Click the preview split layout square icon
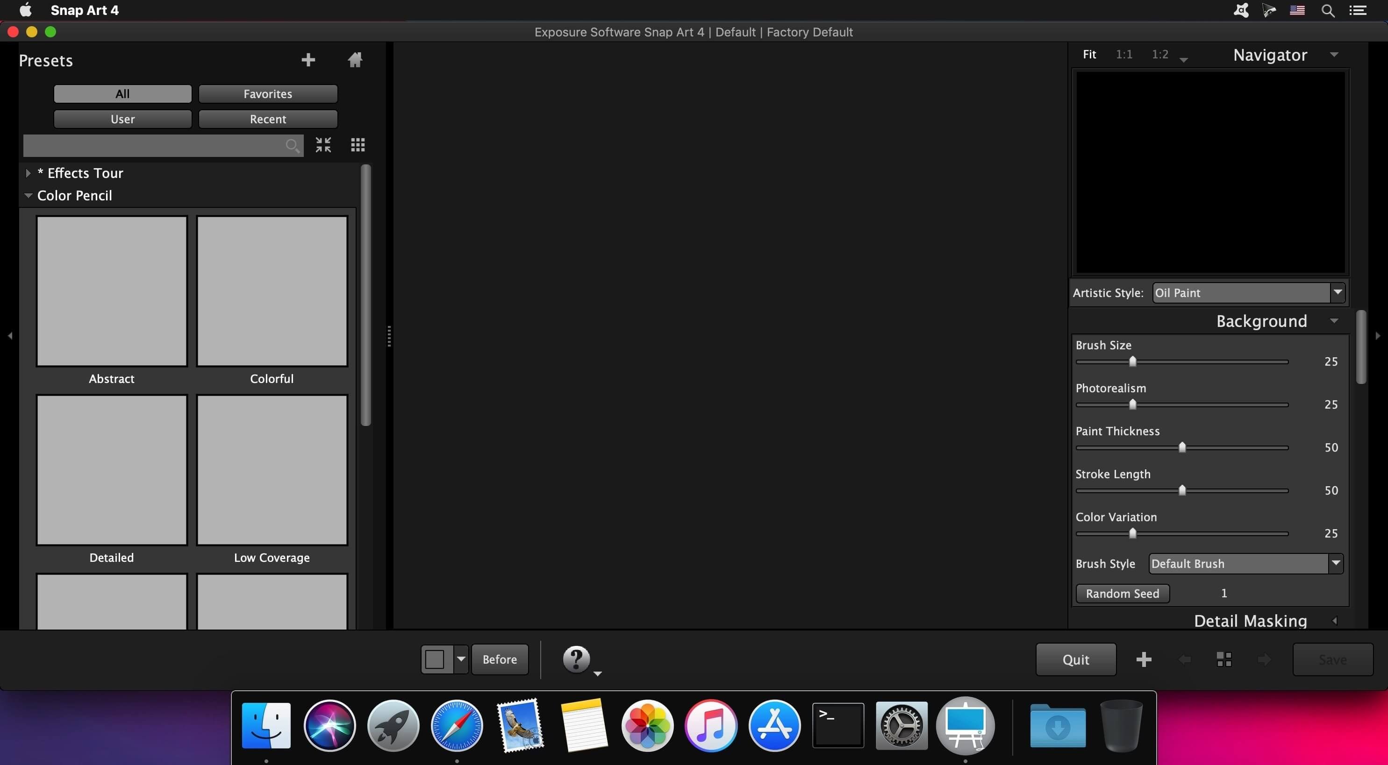The height and width of the screenshot is (765, 1388). pos(436,659)
